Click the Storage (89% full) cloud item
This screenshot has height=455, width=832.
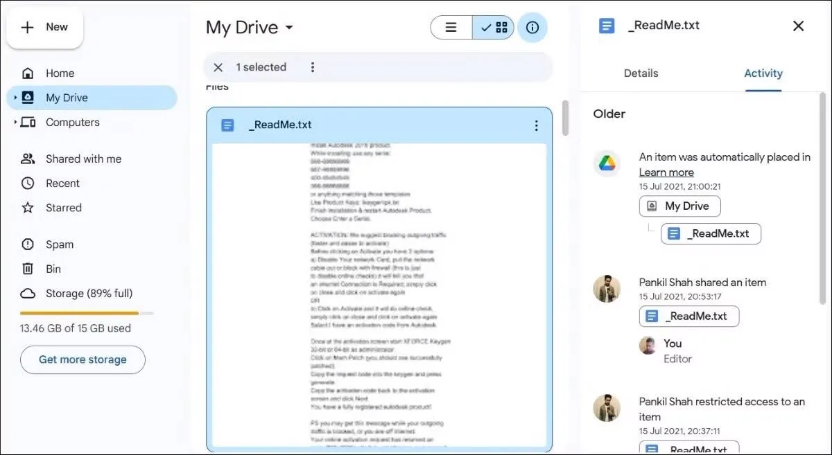[x=89, y=294]
